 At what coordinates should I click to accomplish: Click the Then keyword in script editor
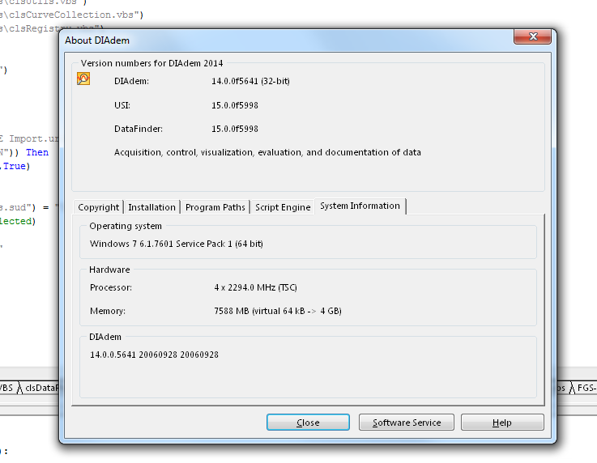(x=37, y=152)
